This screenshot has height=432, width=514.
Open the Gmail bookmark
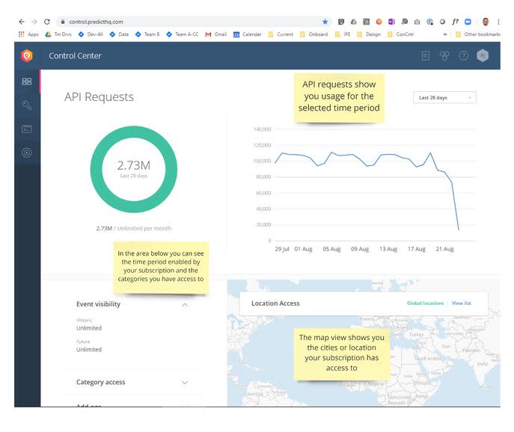pyautogui.click(x=216, y=34)
